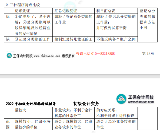This screenshot has width=160, height=133.
Task: Click the row label '范围'
Action: pyautogui.click(x=8, y=124)
